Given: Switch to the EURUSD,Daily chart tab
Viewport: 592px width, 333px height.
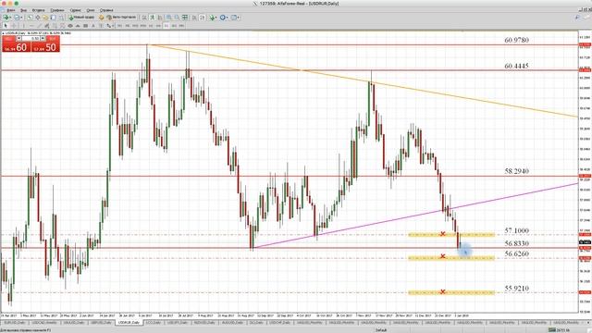Looking at the screenshot, I should tap(15, 323).
